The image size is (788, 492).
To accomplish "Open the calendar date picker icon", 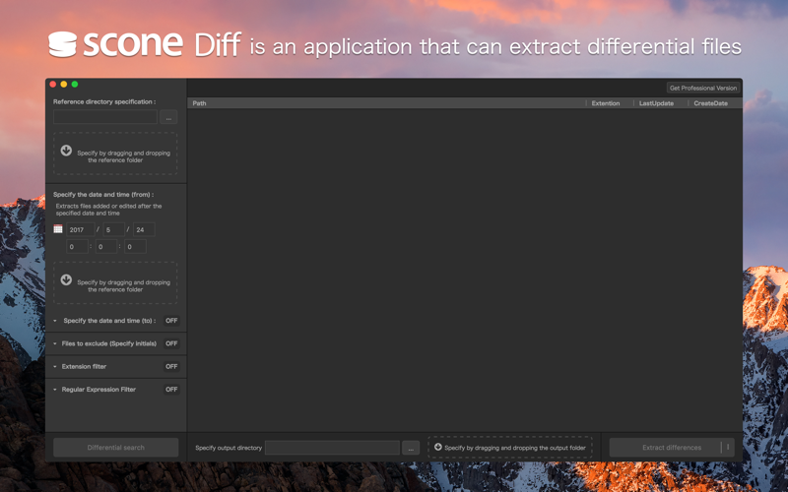I will (58, 229).
